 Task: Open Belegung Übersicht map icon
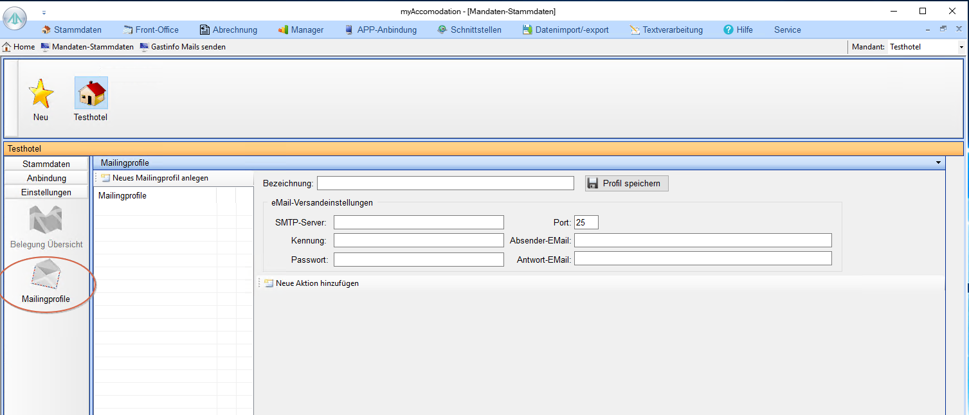tap(46, 220)
